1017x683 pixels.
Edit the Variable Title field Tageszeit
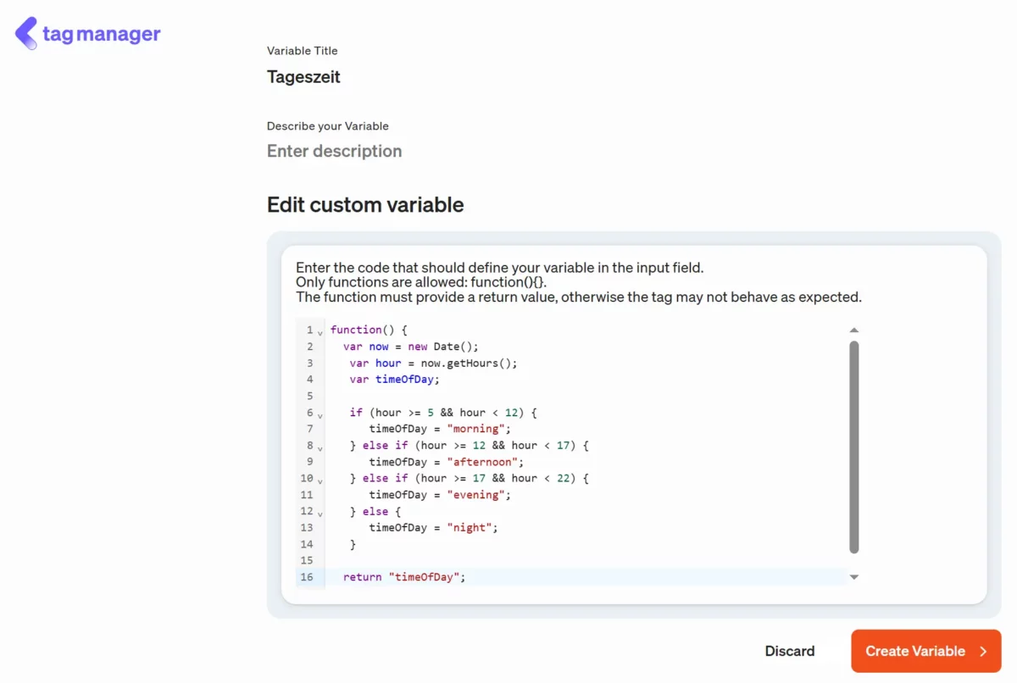pyautogui.click(x=303, y=77)
